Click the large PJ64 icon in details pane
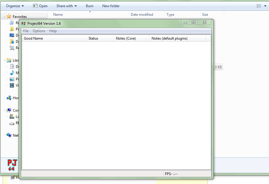Screen dimensions: 269x184 tap(12, 165)
